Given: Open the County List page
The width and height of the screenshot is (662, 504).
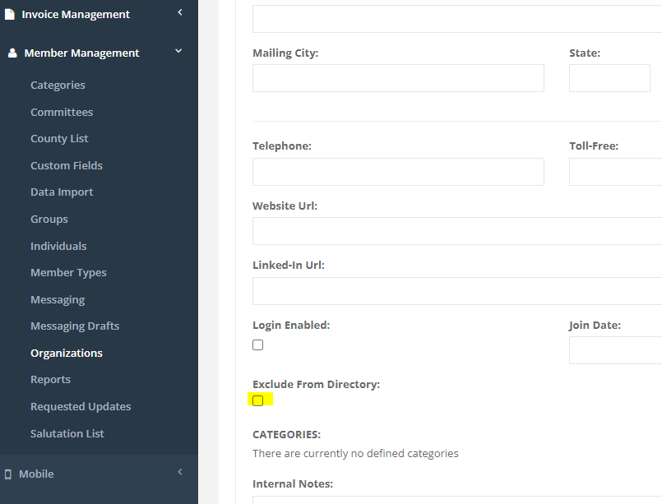Looking at the screenshot, I should pyautogui.click(x=59, y=139).
